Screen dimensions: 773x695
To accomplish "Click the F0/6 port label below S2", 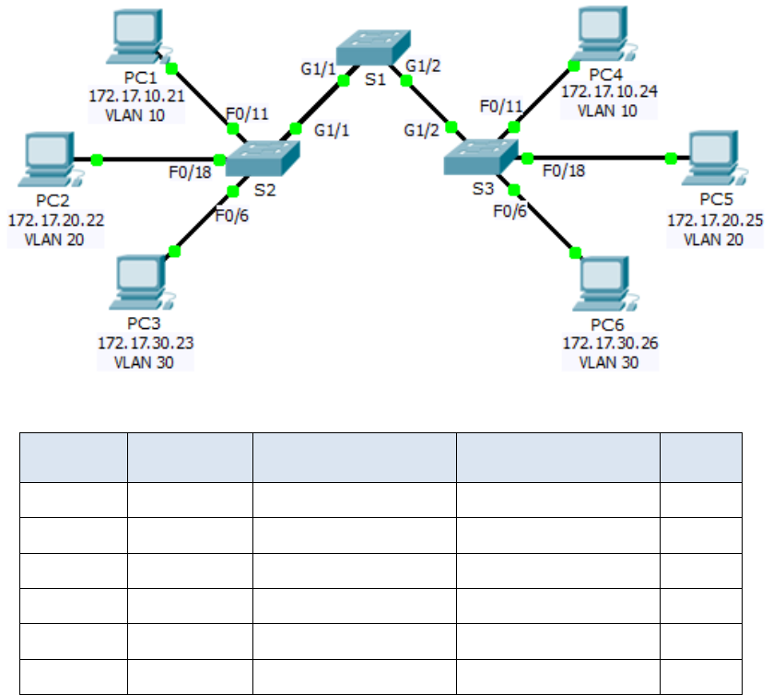I will pos(231,217).
